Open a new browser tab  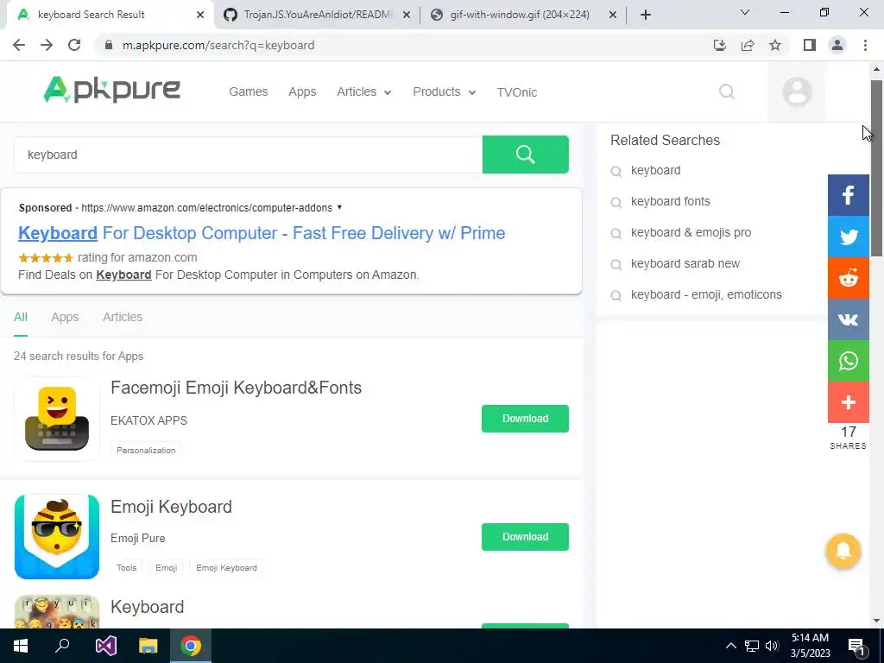[x=646, y=15]
